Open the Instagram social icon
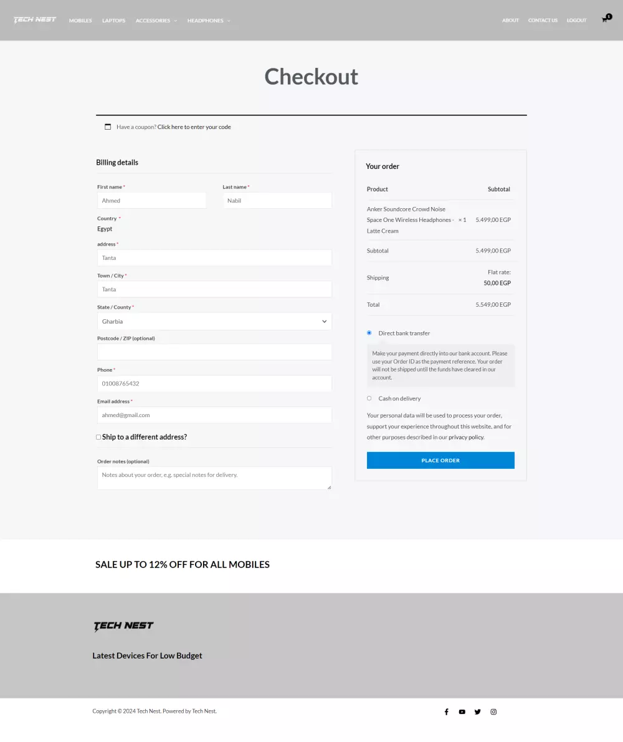Viewport: 623px width, 742px height. [x=493, y=711]
